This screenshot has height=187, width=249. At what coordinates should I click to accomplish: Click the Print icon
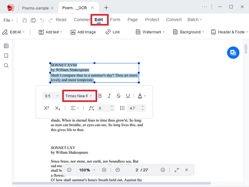tap(33, 20)
